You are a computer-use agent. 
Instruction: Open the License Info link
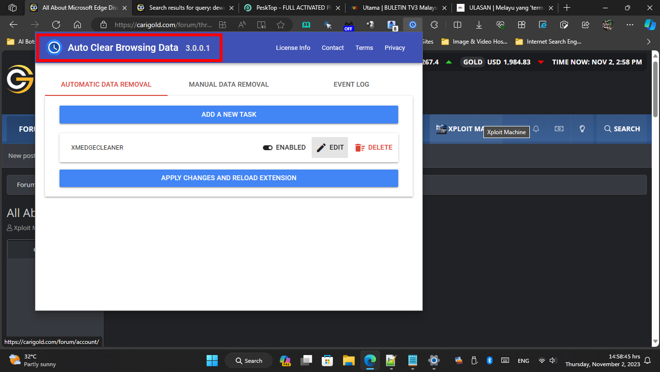coord(293,47)
